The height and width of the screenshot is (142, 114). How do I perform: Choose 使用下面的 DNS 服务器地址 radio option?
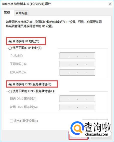click(10, 91)
